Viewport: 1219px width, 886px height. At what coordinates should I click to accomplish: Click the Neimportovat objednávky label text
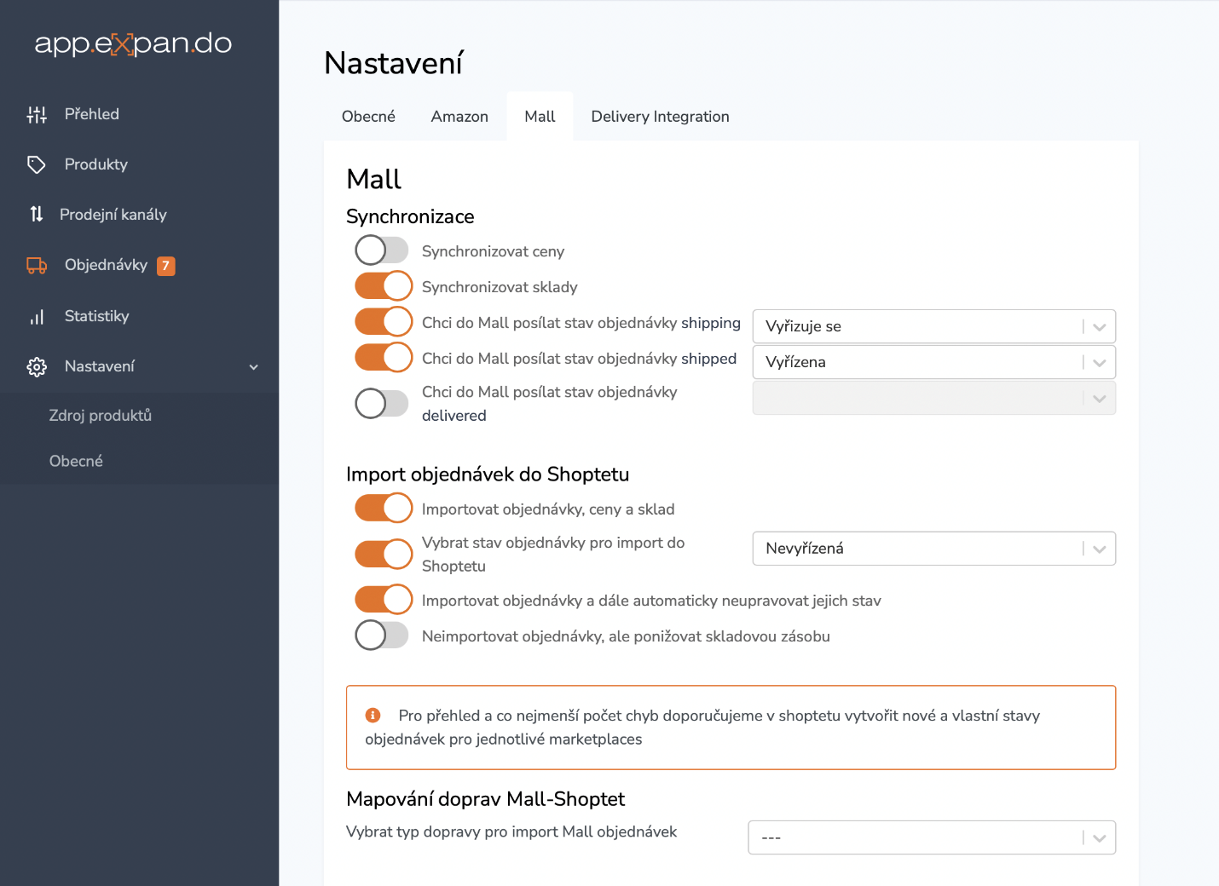pyautogui.click(x=626, y=636)
